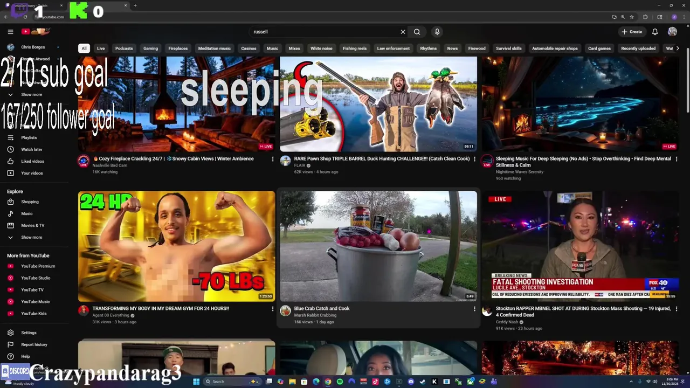The width and height of the screenshot is (690, 388).
Task: Select the Casinos filter chip
Action: [x=249, y=48]
